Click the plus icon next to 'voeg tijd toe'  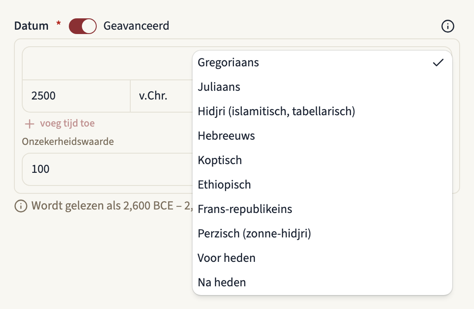[x=29, y=124]
